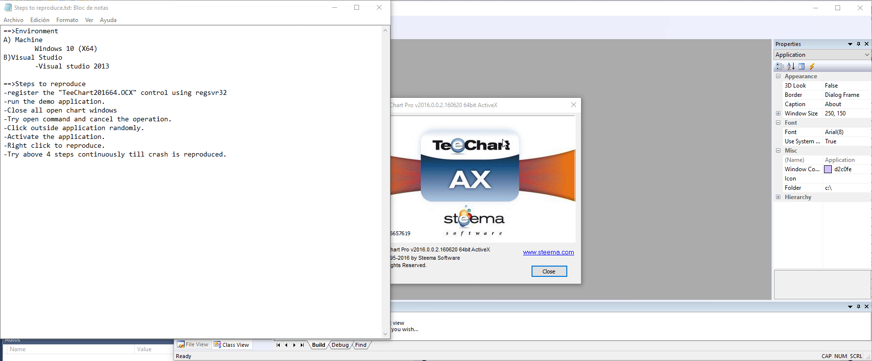Open the Ayuda menu in Notepad

point(108,20)
